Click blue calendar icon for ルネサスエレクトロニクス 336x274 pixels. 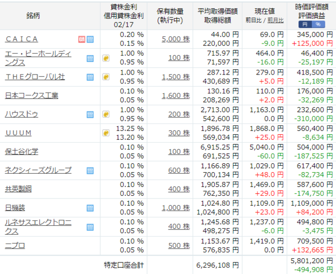click(x=90, y=227)
